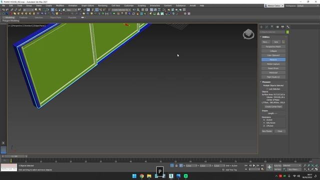
Task: Open the Graph Editors menu
Action: point(88,5)
